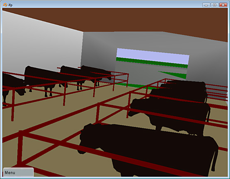Open the Menu button
This screenshot has height=179, width=230.
tap(19, 172)
